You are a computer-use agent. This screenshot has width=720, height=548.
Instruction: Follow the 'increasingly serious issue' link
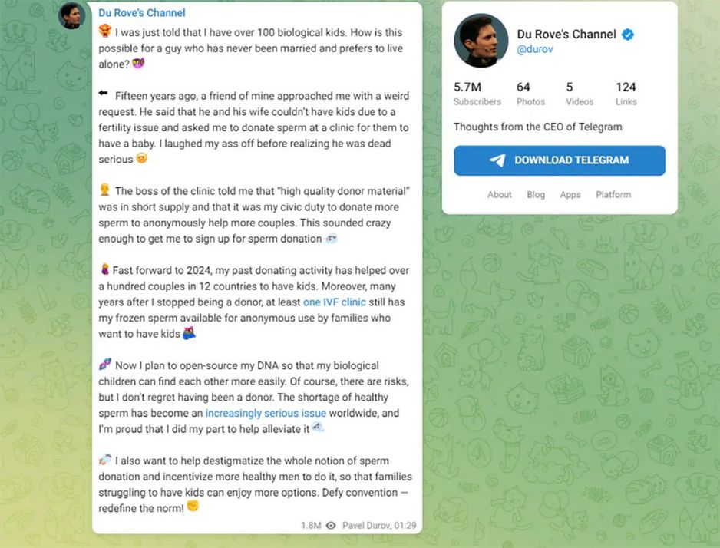pos(266,413)
